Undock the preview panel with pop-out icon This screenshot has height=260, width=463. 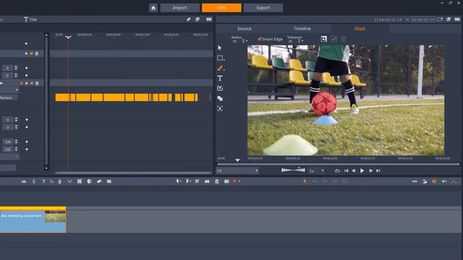click(449, 19)
